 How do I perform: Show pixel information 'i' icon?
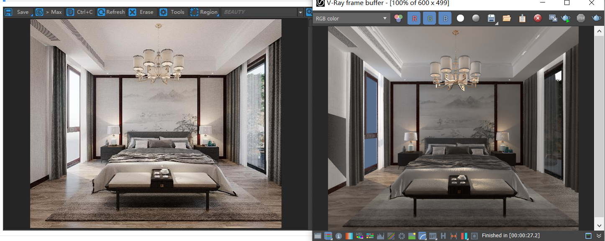click(x=338, y=236)
